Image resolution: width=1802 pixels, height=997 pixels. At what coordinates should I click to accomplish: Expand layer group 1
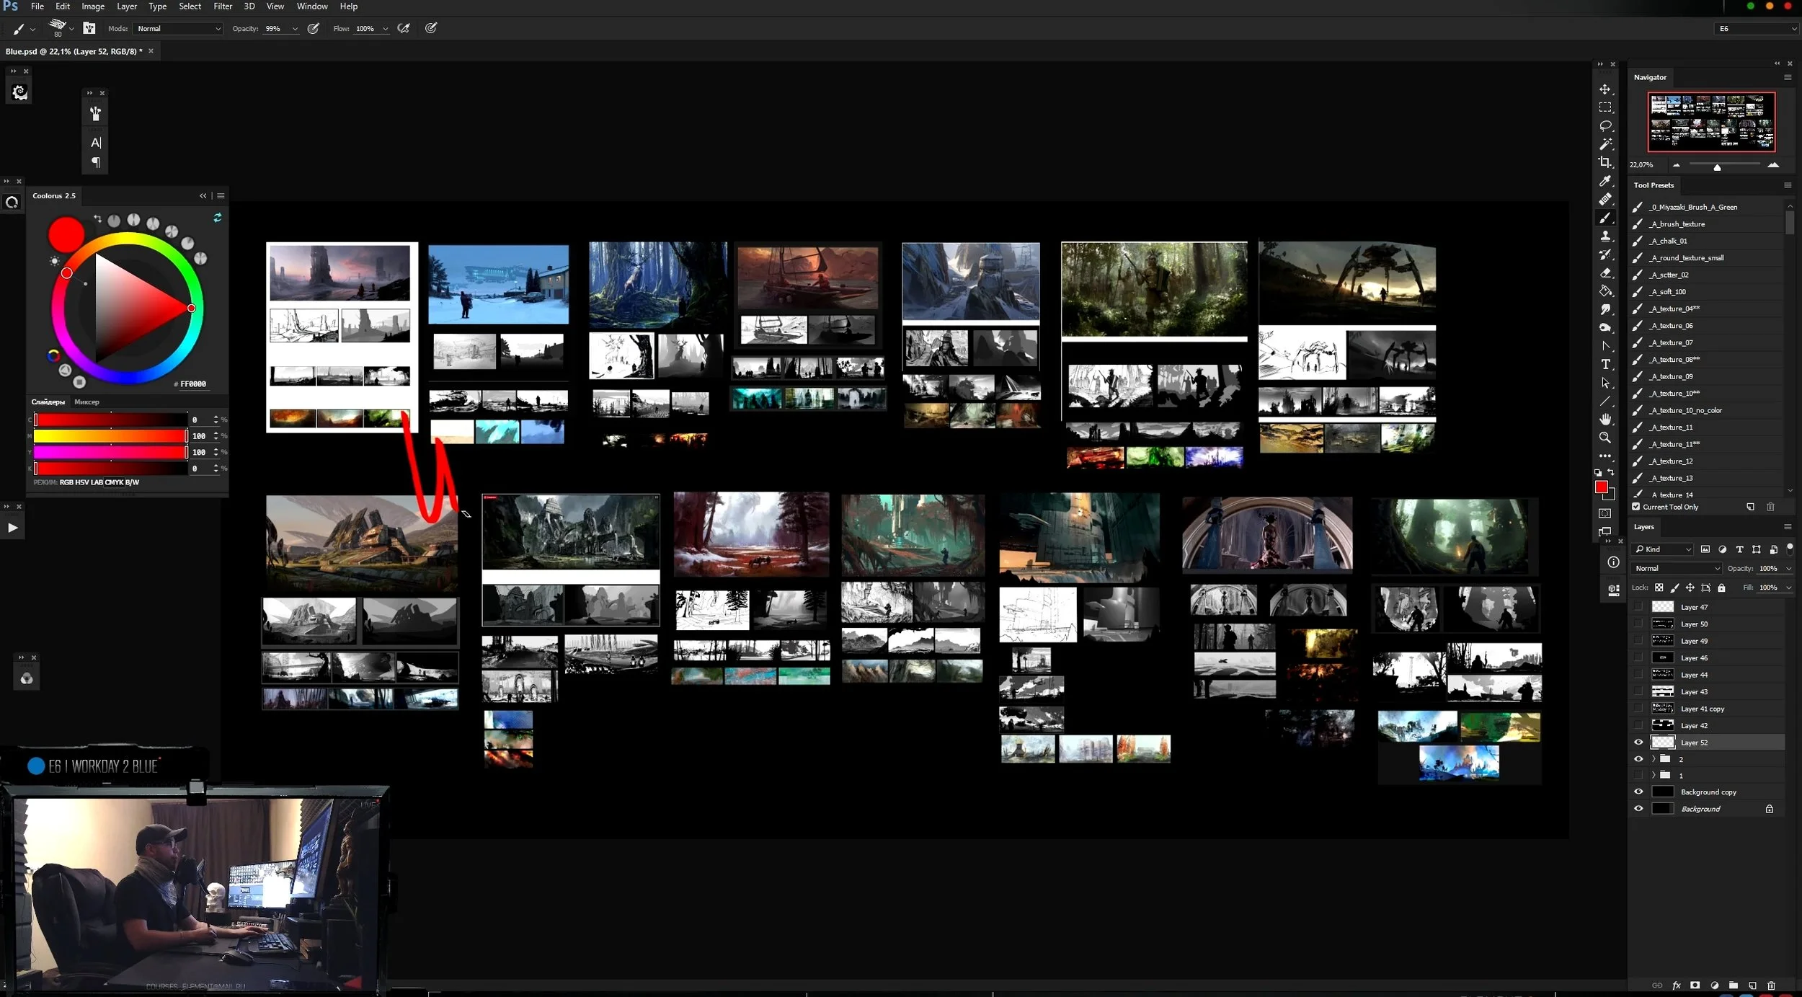[x=1654, y=776]
